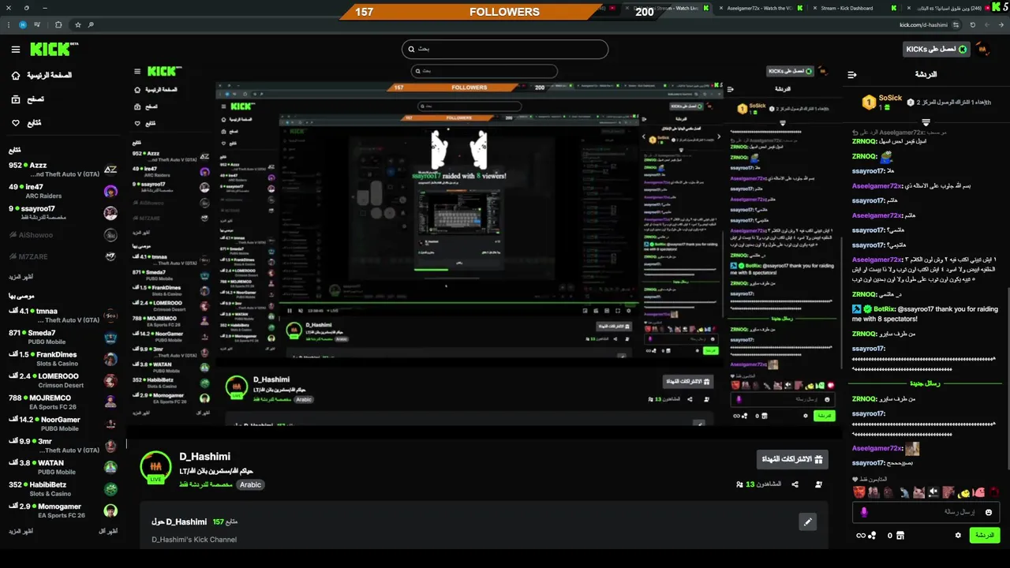Open the offline M7ZARE channel
1010x568 pixels.
pos(63,256)
